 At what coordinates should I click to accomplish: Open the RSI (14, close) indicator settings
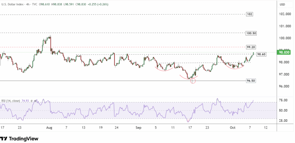(x=10, y=101)
